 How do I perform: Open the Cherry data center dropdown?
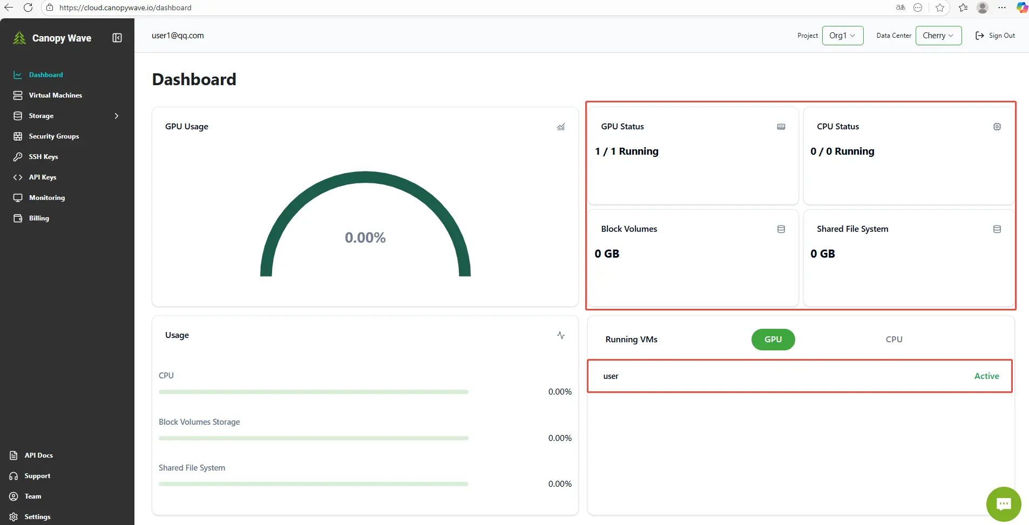938,36
